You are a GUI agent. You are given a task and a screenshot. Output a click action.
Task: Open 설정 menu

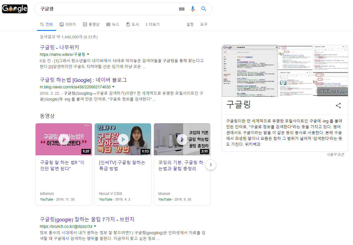click(190, 24)
